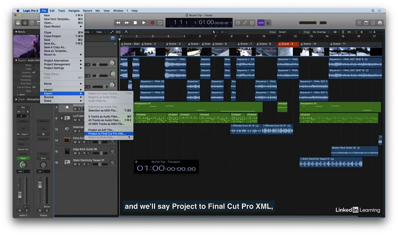Viewport: 398px width, 235px height.
Task: Choose Project as AAF File
Action: [108, 130]
